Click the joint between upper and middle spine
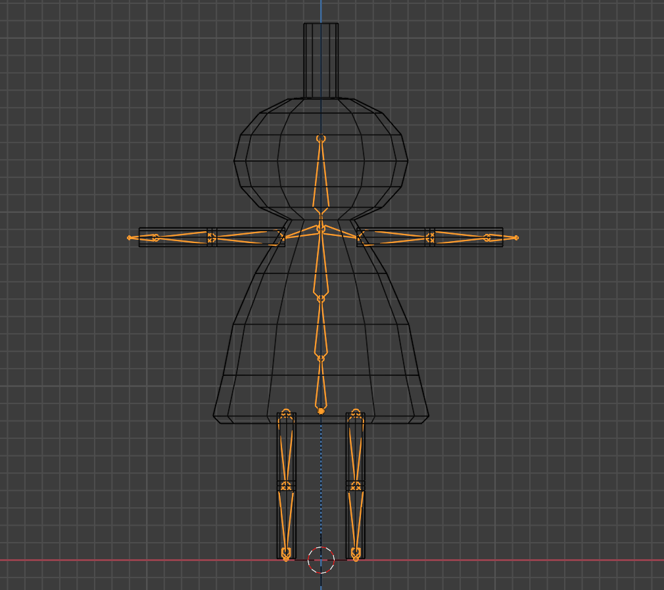The height and width of the screenshot is (590, 664). [321, 299]
